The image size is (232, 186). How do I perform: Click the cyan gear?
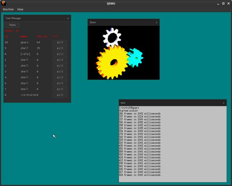135,57
